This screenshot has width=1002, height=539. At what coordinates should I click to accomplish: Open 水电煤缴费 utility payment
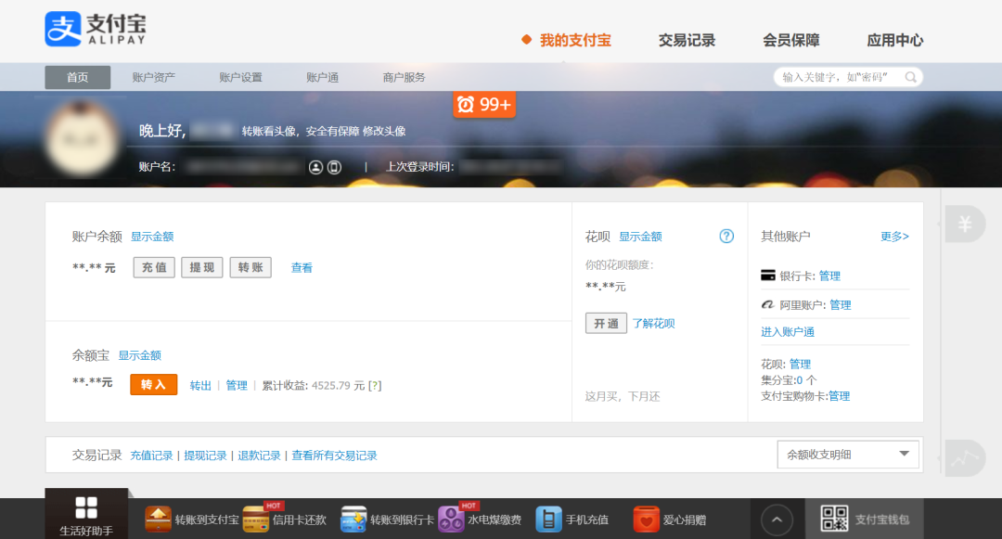480,520
